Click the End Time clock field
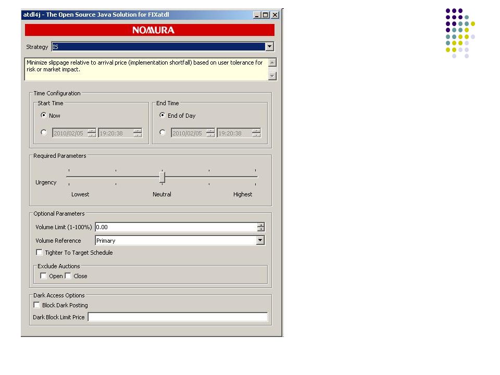Image resolution: width=500 pixels, height=375 pixels. click(x=235, y=133)
